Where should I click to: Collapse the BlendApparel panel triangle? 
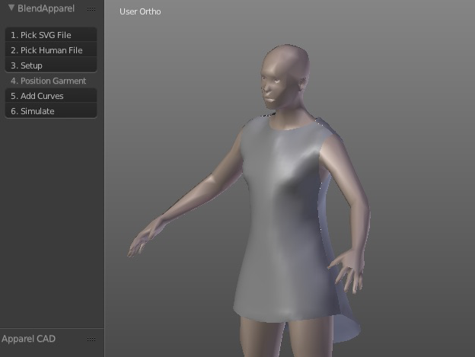(x=11, y=8)
